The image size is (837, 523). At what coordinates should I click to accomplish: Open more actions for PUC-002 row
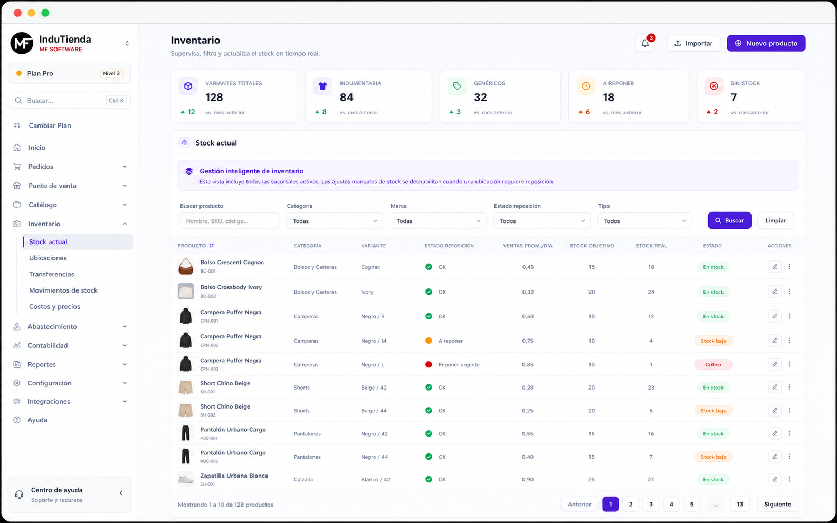(790, 457)
